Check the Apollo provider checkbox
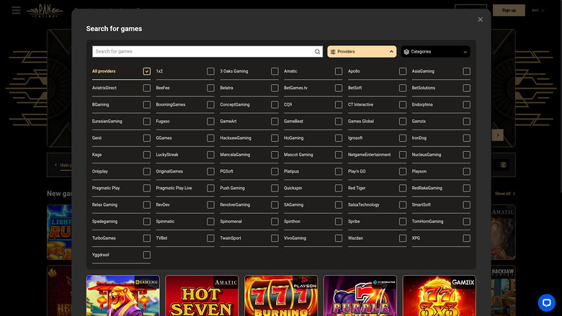The height and width of the screenshot is (316, 562). pos(403,71)
